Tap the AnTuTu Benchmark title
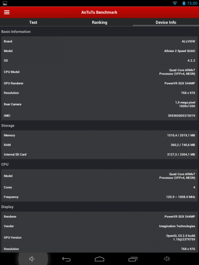 pos(99,12)
